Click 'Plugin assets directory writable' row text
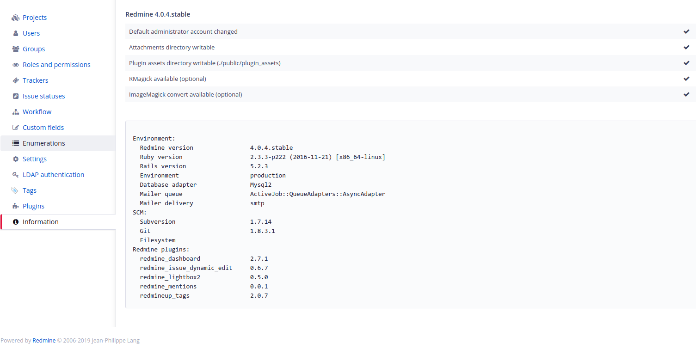The image size is (696, 355). click(x=205, y=63)
